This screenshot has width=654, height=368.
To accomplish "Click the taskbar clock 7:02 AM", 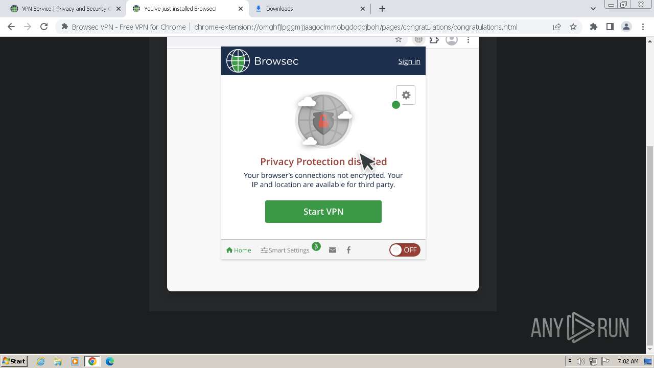I will [x=628, y=361].
